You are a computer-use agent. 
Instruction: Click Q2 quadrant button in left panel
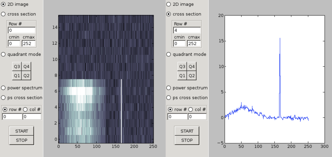pos(26,75)
